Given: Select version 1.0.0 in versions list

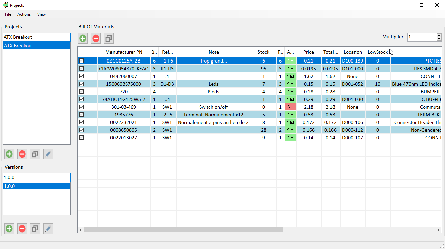Looking at the screenshot, I should (37, 186).
